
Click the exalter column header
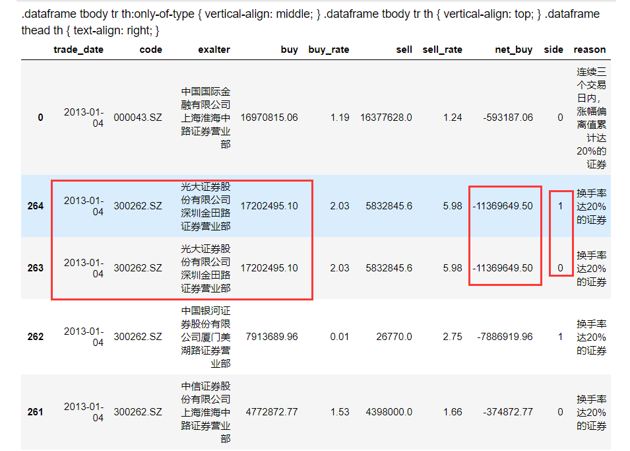coord(214,50)
